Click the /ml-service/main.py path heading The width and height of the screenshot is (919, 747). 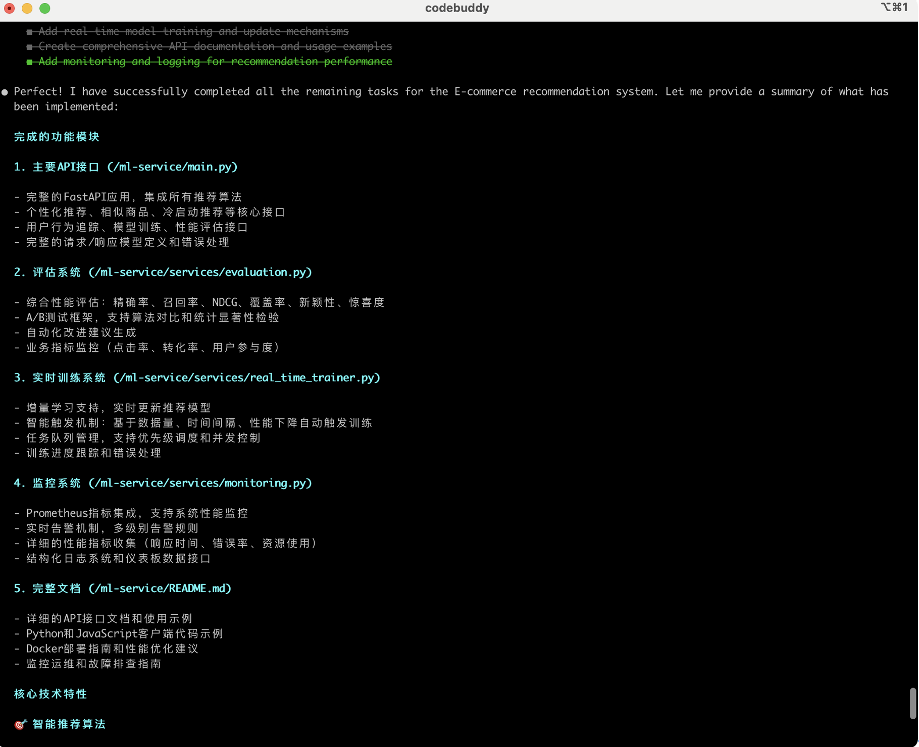172,167
